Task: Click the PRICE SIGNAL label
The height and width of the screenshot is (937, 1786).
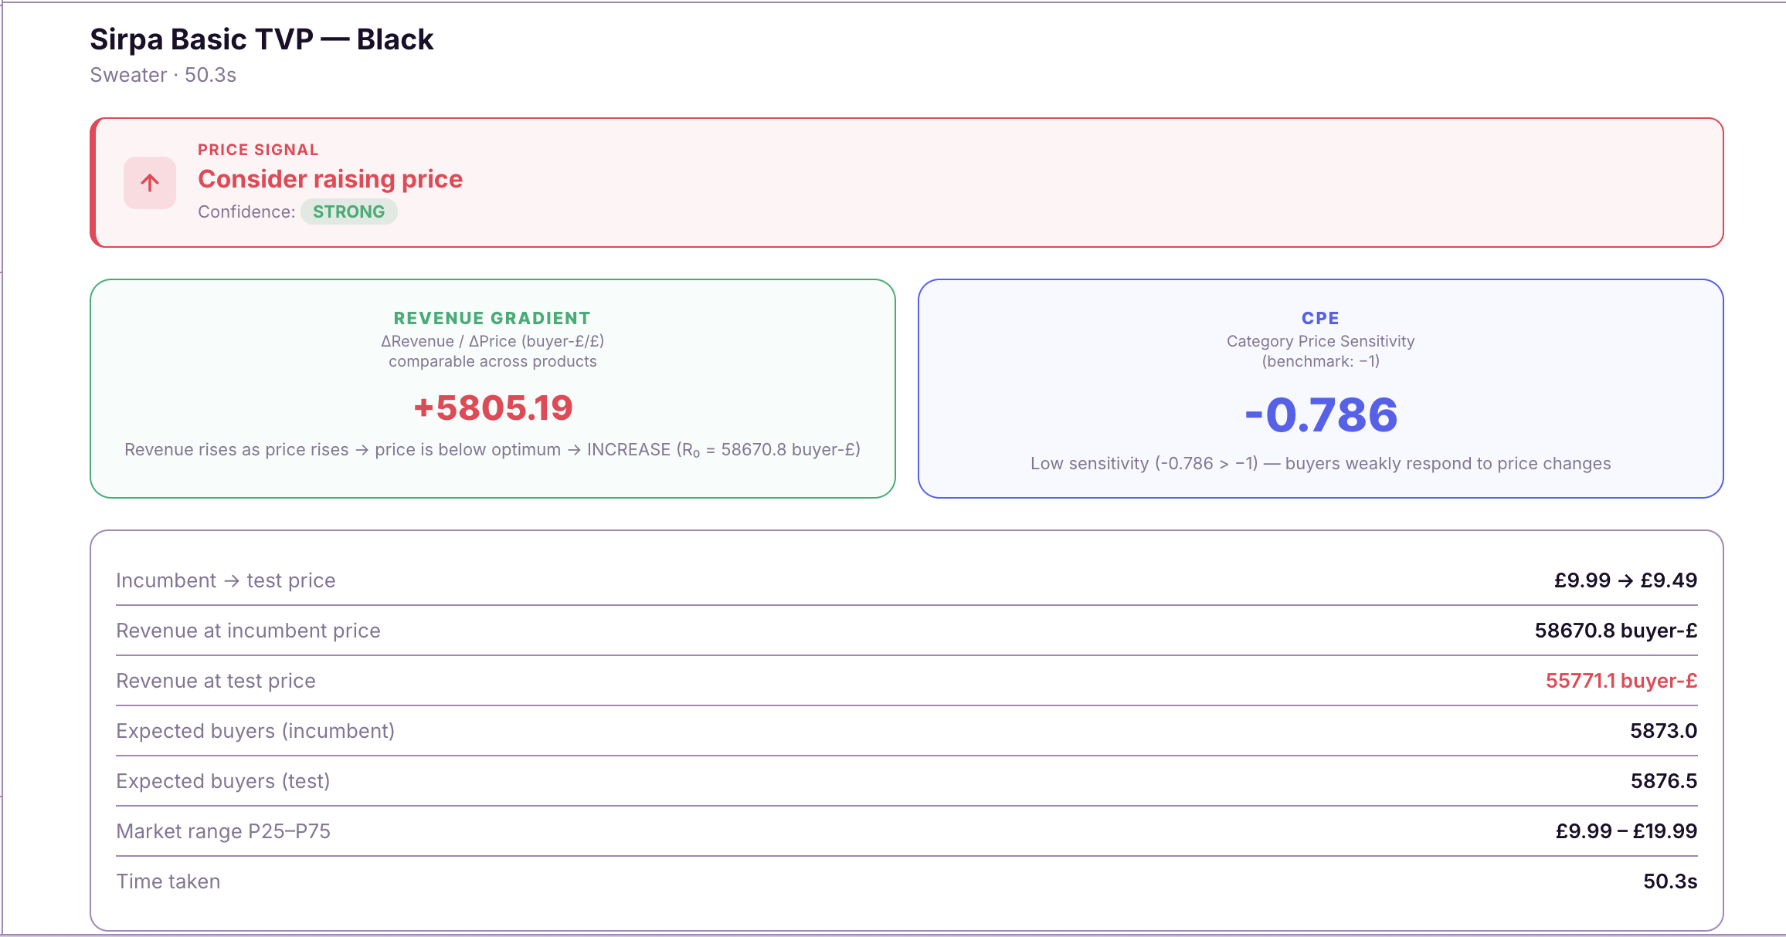Action: coord(258,150)
